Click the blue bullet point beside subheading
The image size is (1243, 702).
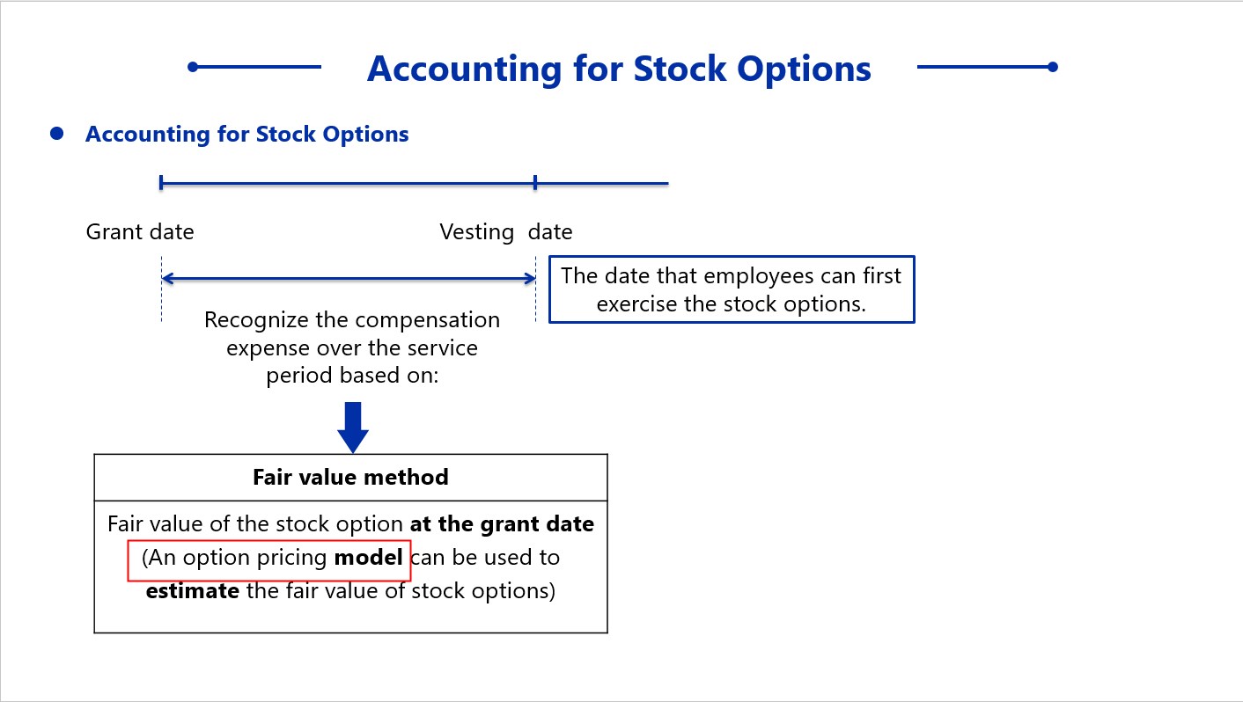click(x=57, y=134)
